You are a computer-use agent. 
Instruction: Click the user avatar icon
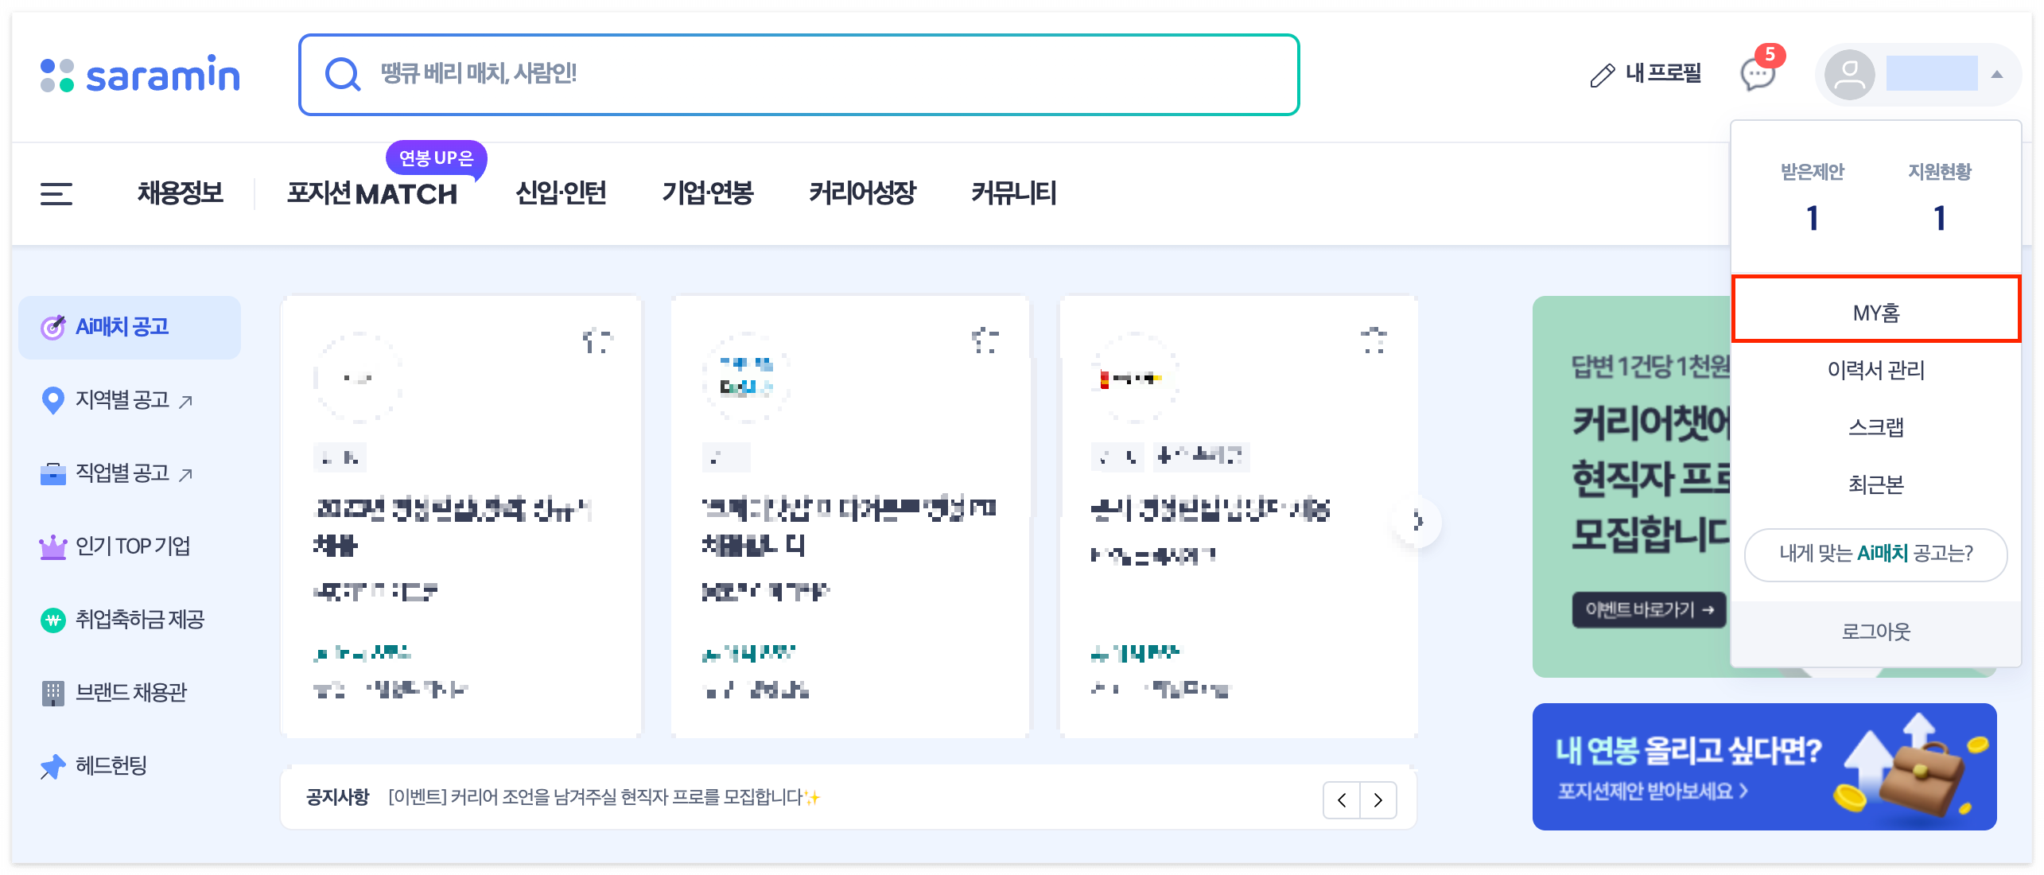pos(1848,75)
